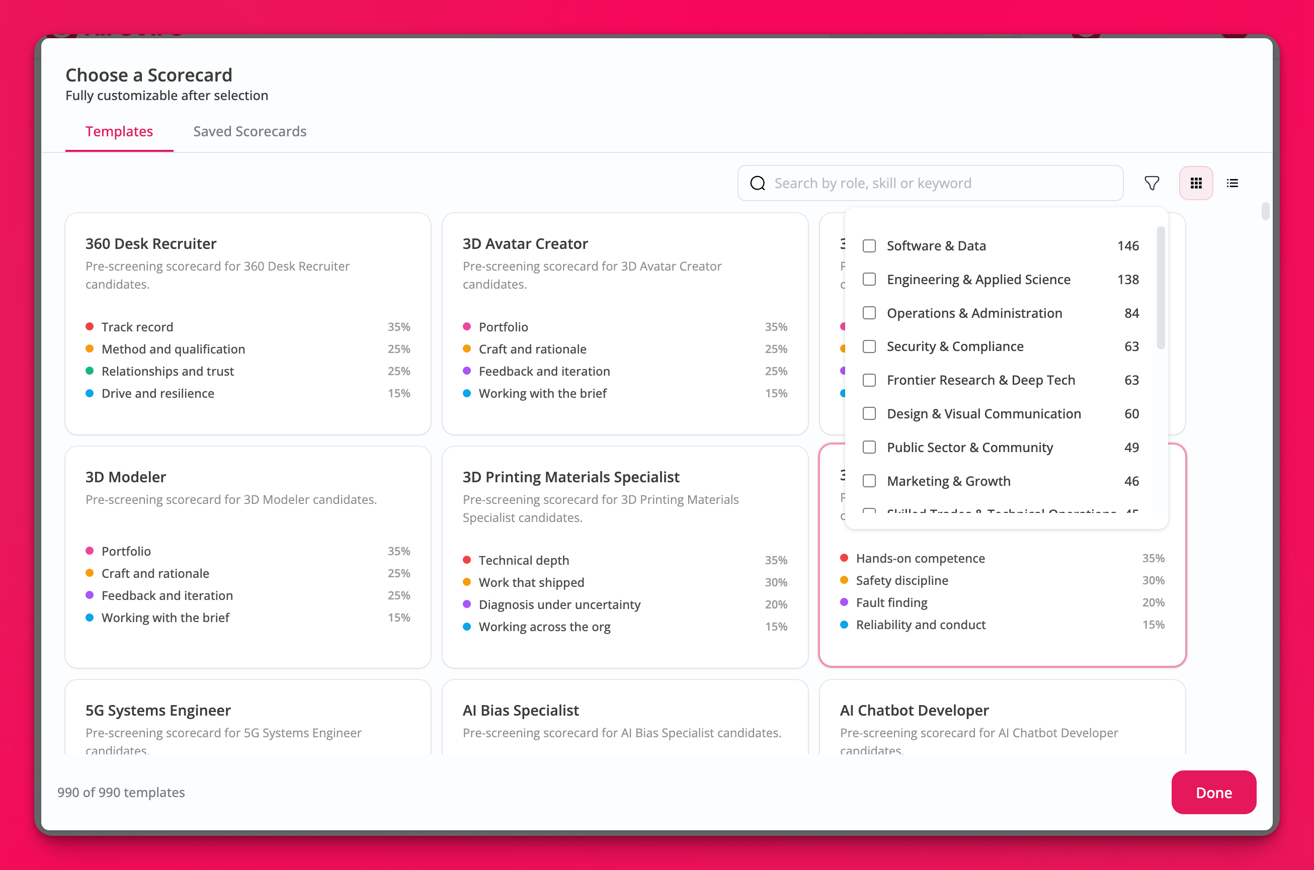Pick the 3D Modeler scorecard card
The width and height of the screenshot is (1314, 870).
pos(248,557)
